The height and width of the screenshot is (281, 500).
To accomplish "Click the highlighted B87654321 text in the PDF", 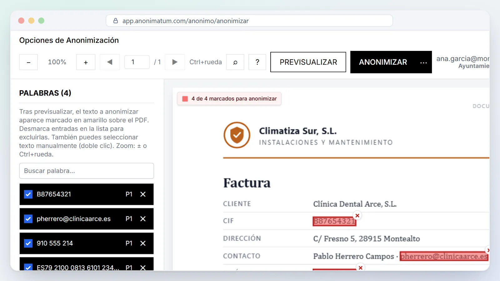I will tap(334, 221).
